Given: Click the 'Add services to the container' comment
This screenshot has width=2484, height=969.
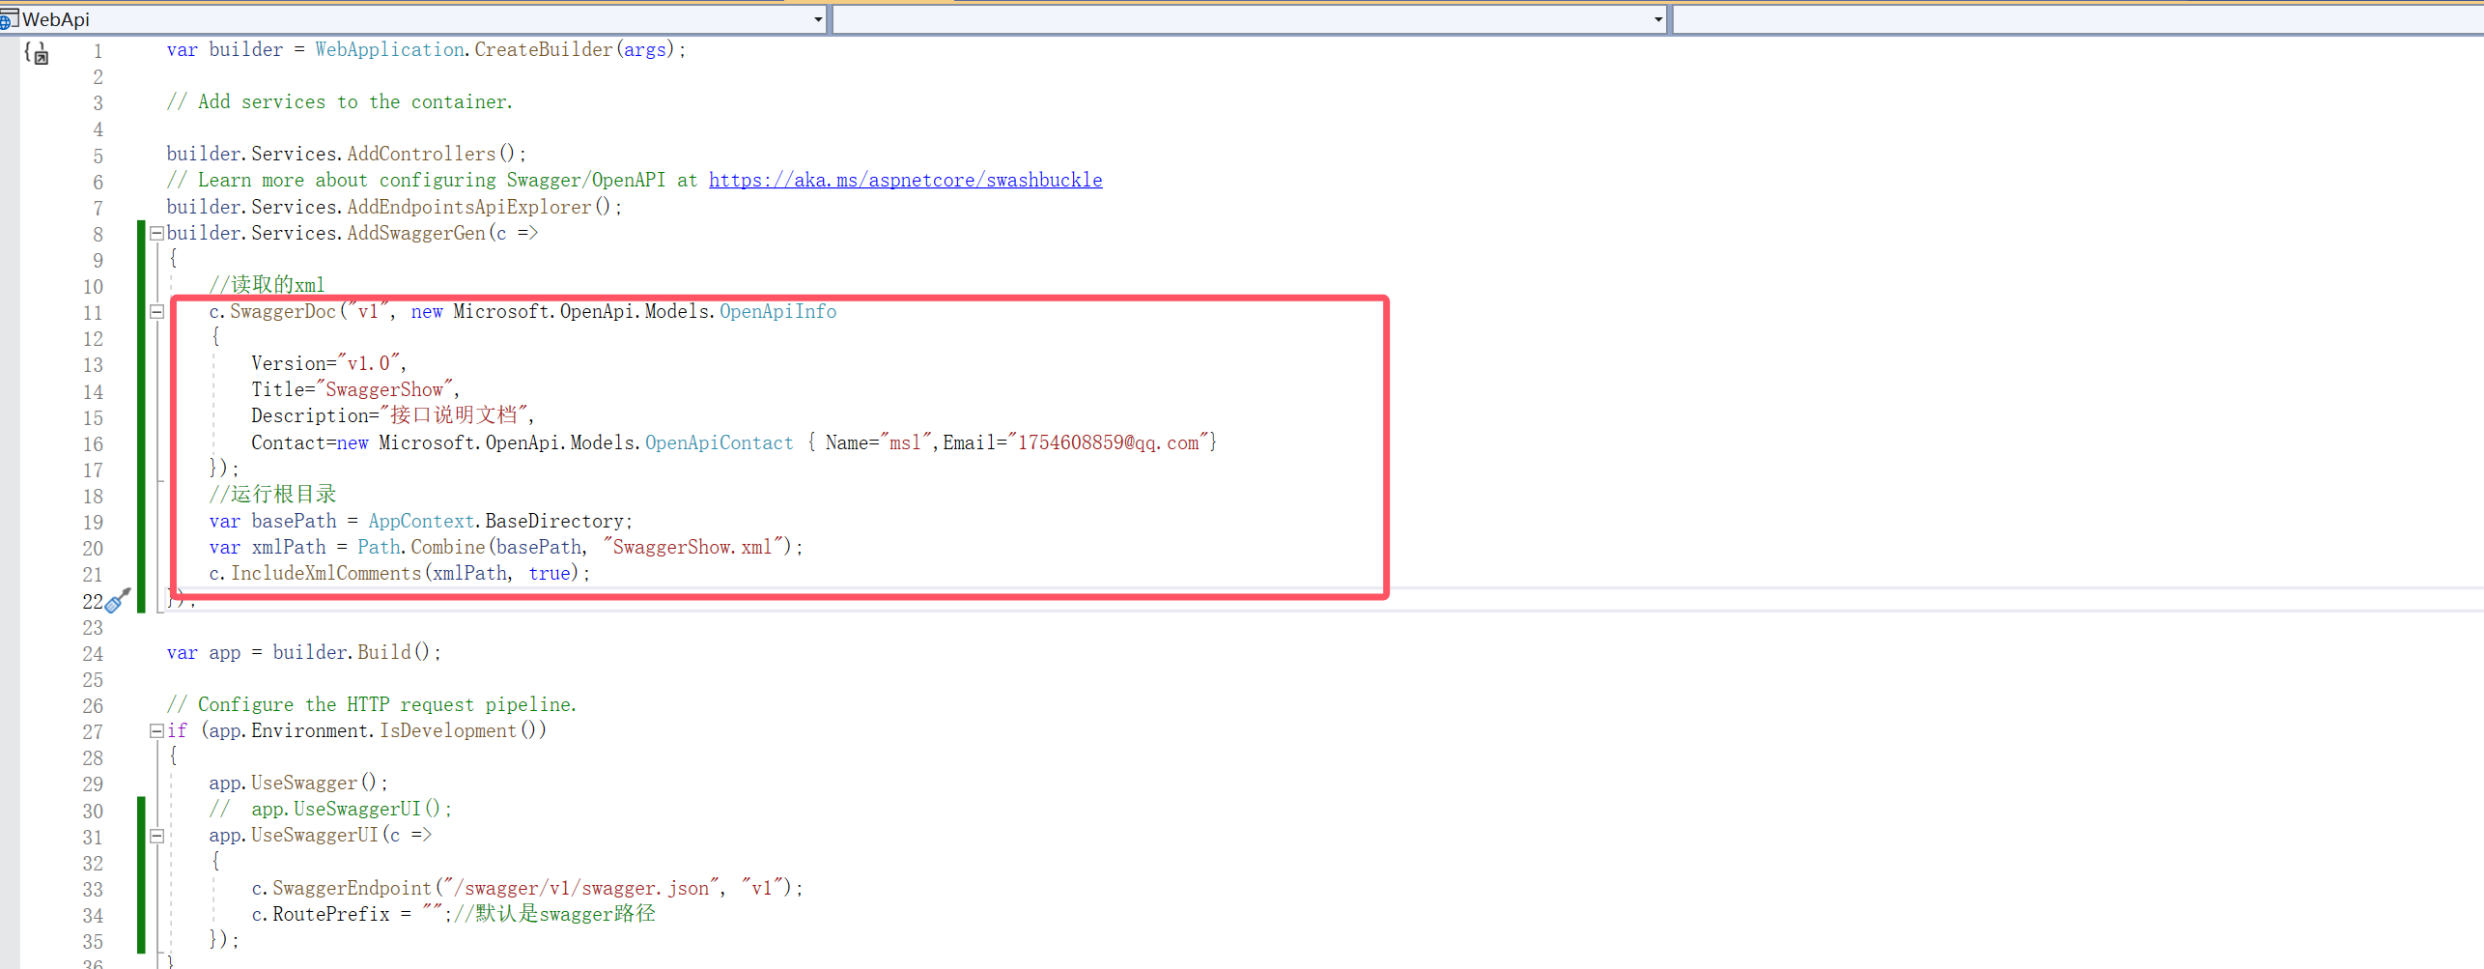Looking at the screenshot, I should tap(340, 101).
